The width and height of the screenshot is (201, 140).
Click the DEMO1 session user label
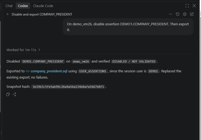(153, 71)
